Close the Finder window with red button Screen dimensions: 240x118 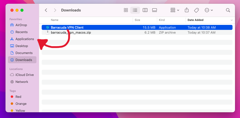(x=12, y=10)
